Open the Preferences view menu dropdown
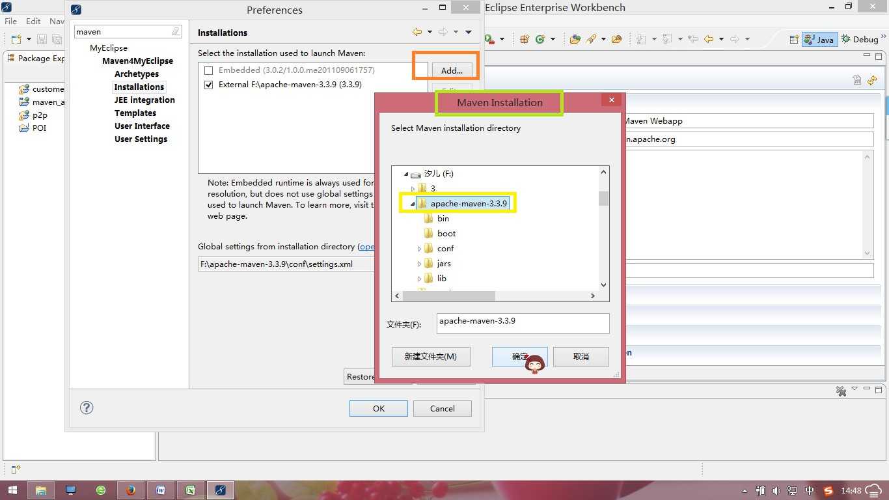889x500 pixels. (469, 32)
